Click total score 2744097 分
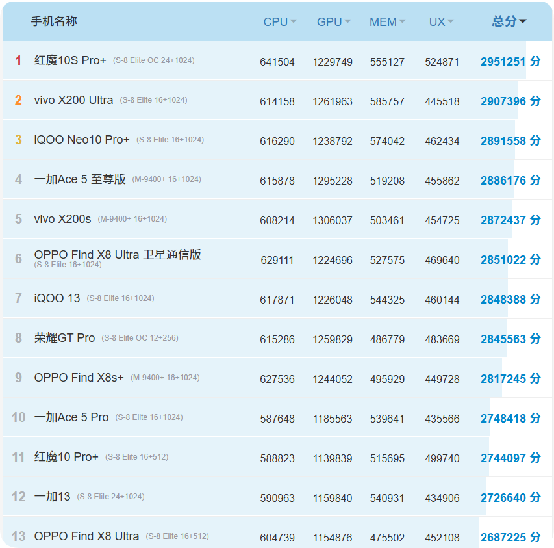Screen dimensions: 554x548 pyautogui.click(x=510, y=458)
